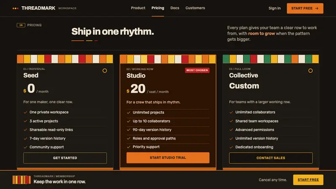Click the For a crew that ships in rhythm text
336x189 pixels.
tap(153, 102)
